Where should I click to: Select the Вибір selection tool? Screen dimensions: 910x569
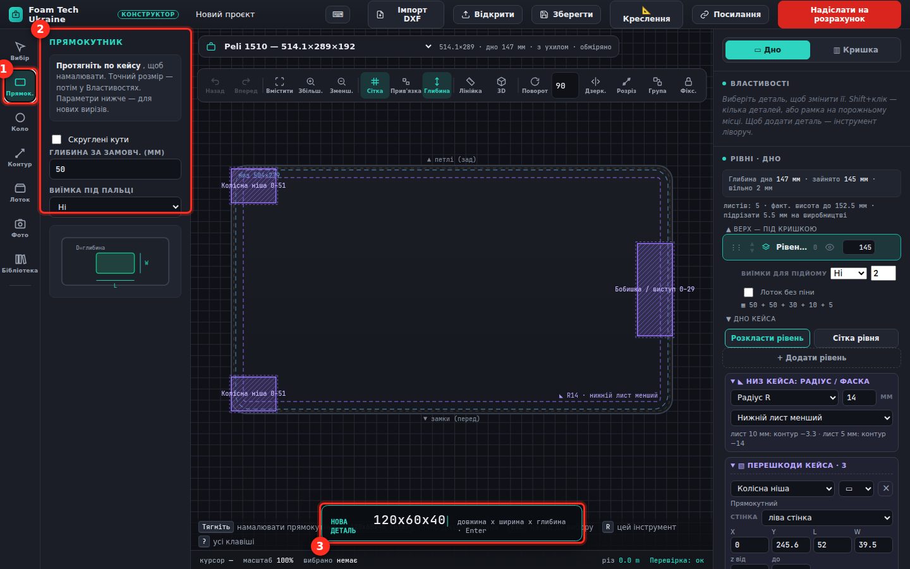(20, 51)
